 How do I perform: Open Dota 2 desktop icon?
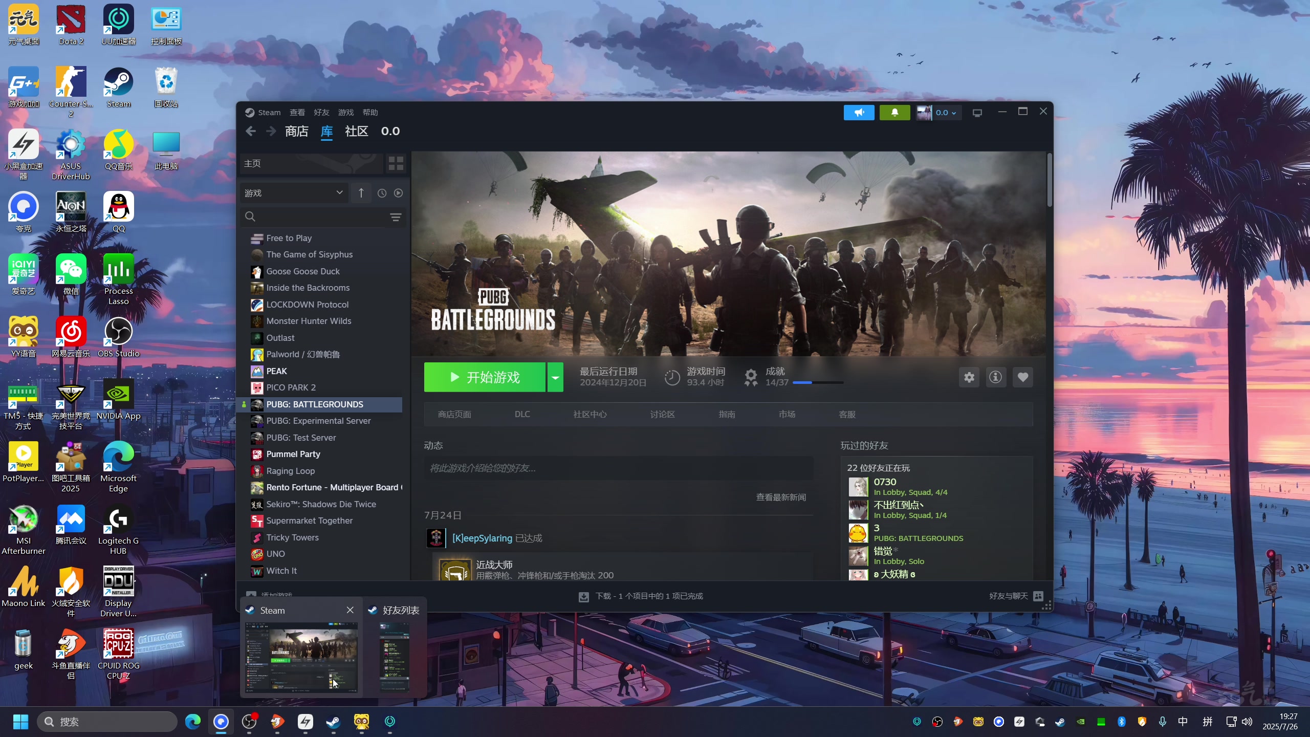(x=71, y=25)
